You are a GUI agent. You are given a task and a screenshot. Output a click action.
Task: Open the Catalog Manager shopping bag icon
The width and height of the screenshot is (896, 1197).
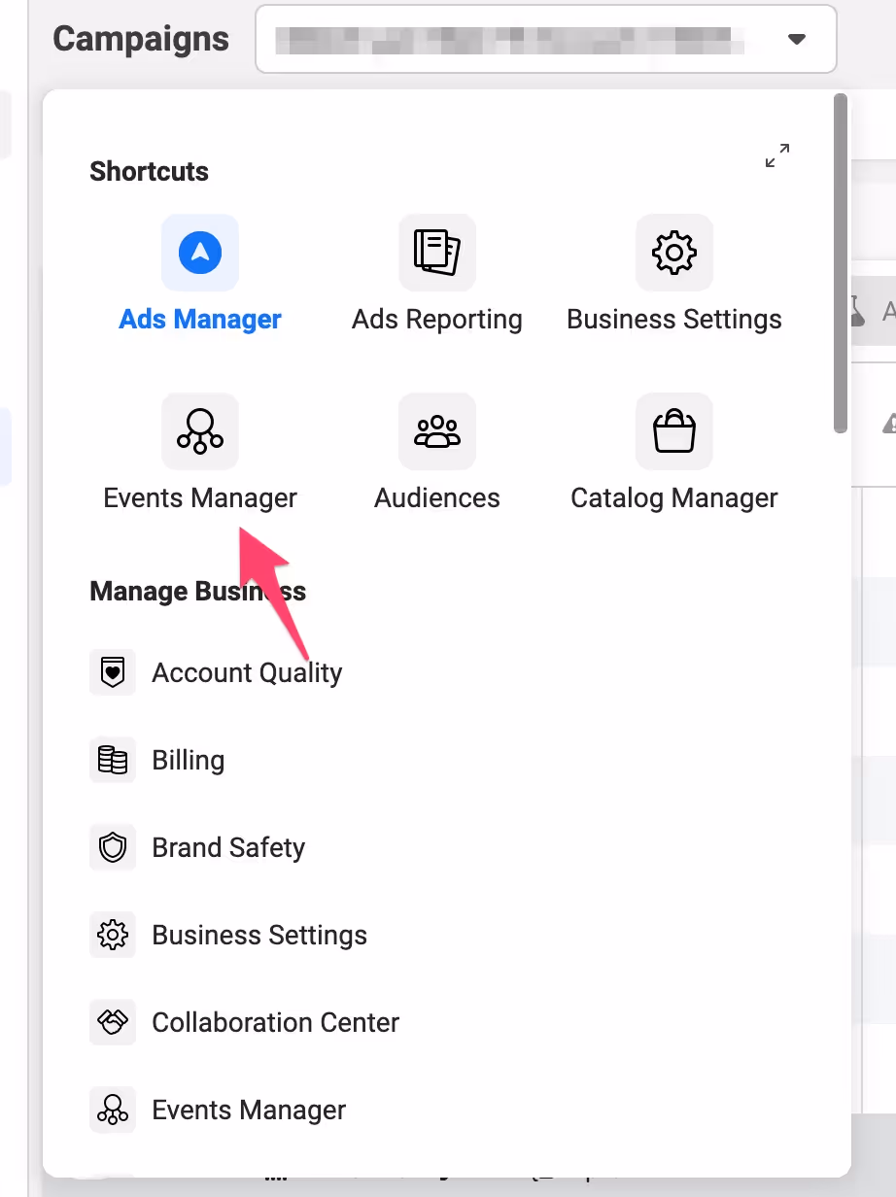[x=674, y=431]
